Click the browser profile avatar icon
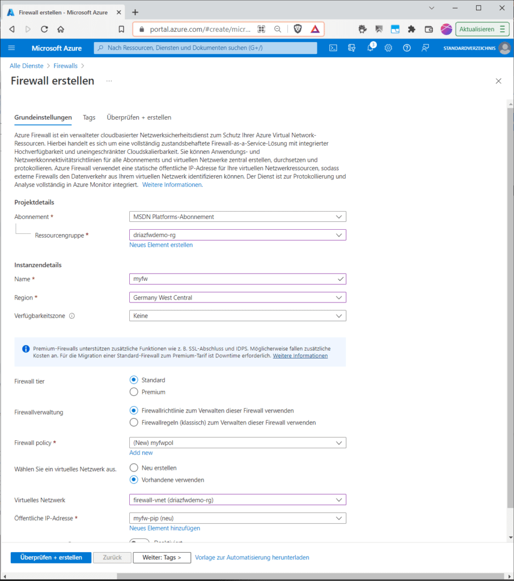 point(447,29)
